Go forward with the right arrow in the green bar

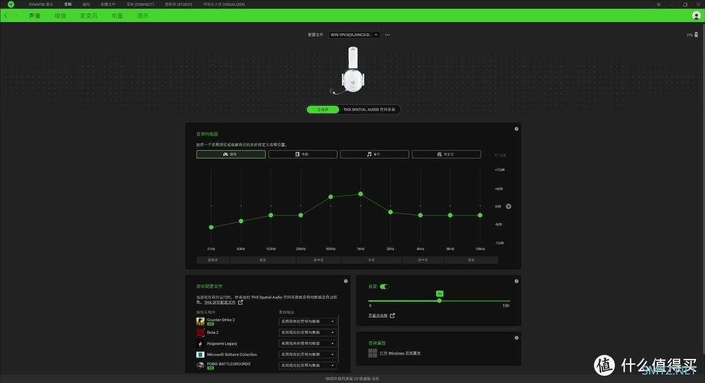(x=16, y=16)
